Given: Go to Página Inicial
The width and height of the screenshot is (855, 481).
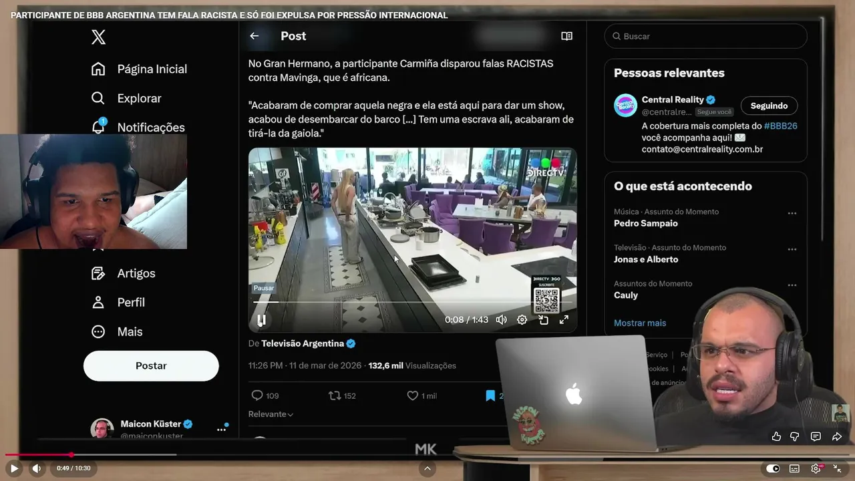Looking at the screenshot, I should (152, 69).
